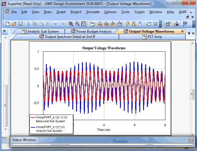Open the Window menu

[155, 12]
